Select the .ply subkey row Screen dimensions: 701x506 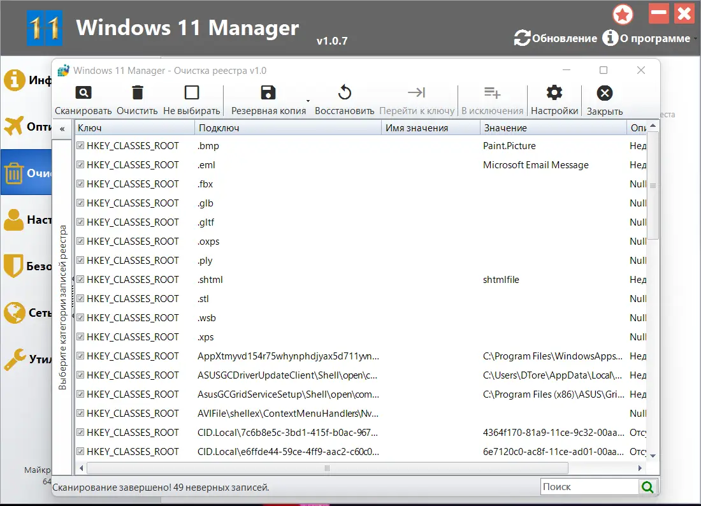coord(205,261)
